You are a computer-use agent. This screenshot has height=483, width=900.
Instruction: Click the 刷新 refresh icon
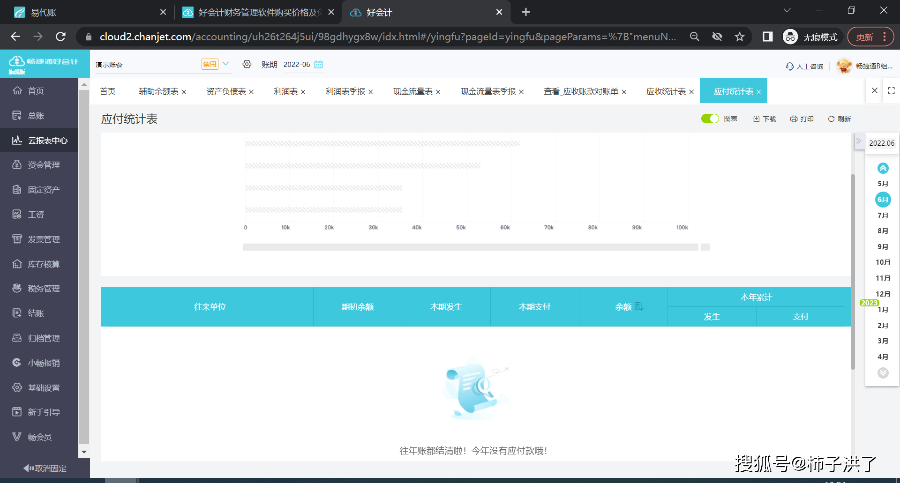click(839, 119)
